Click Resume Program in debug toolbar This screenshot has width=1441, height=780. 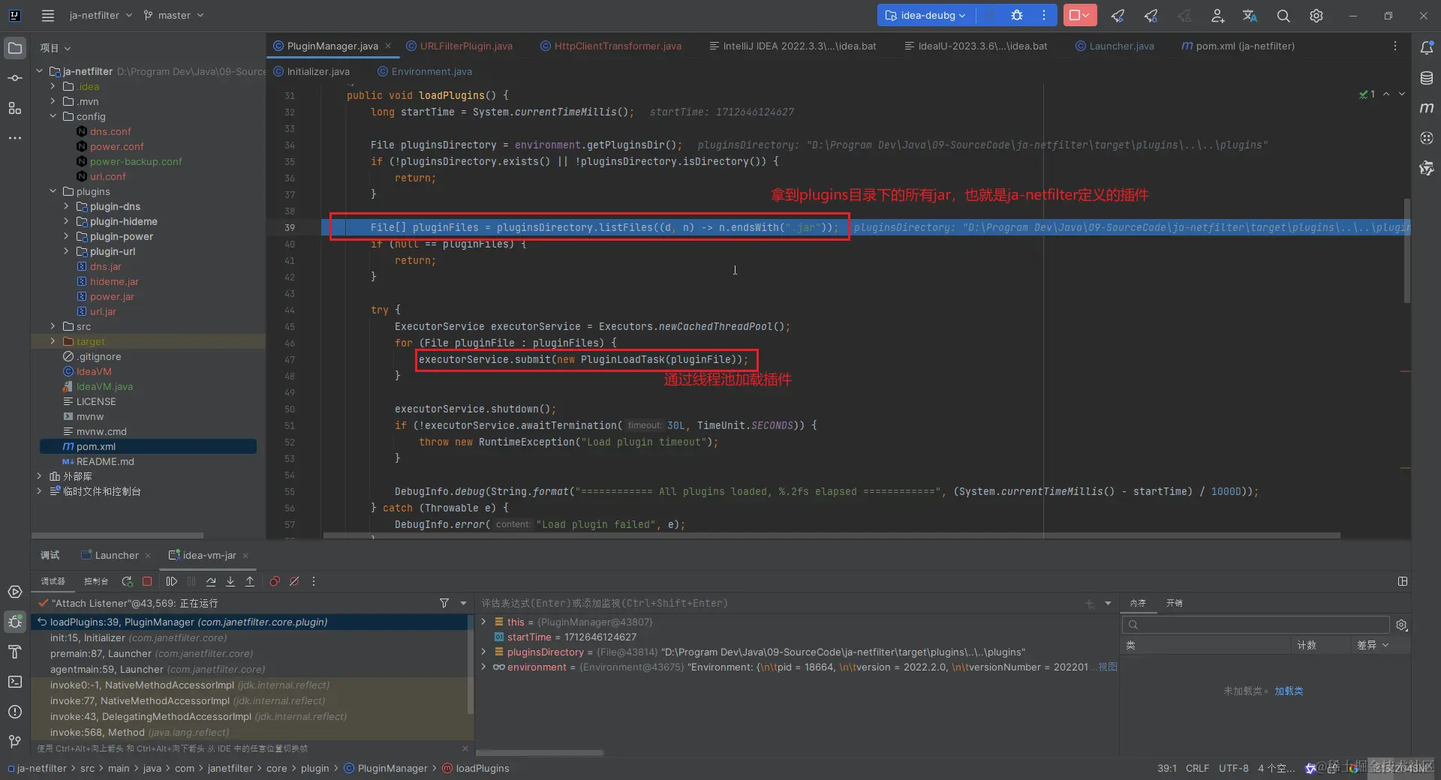pyautogui.click(x=172, y=581)
